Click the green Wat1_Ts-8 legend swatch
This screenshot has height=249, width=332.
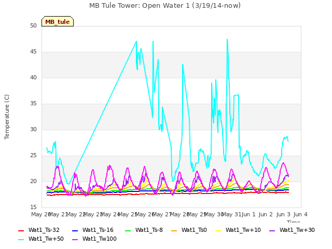[128, 231]
